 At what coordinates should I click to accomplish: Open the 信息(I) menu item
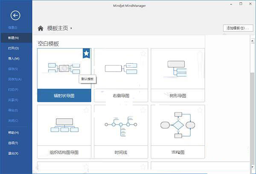point(12,28)
